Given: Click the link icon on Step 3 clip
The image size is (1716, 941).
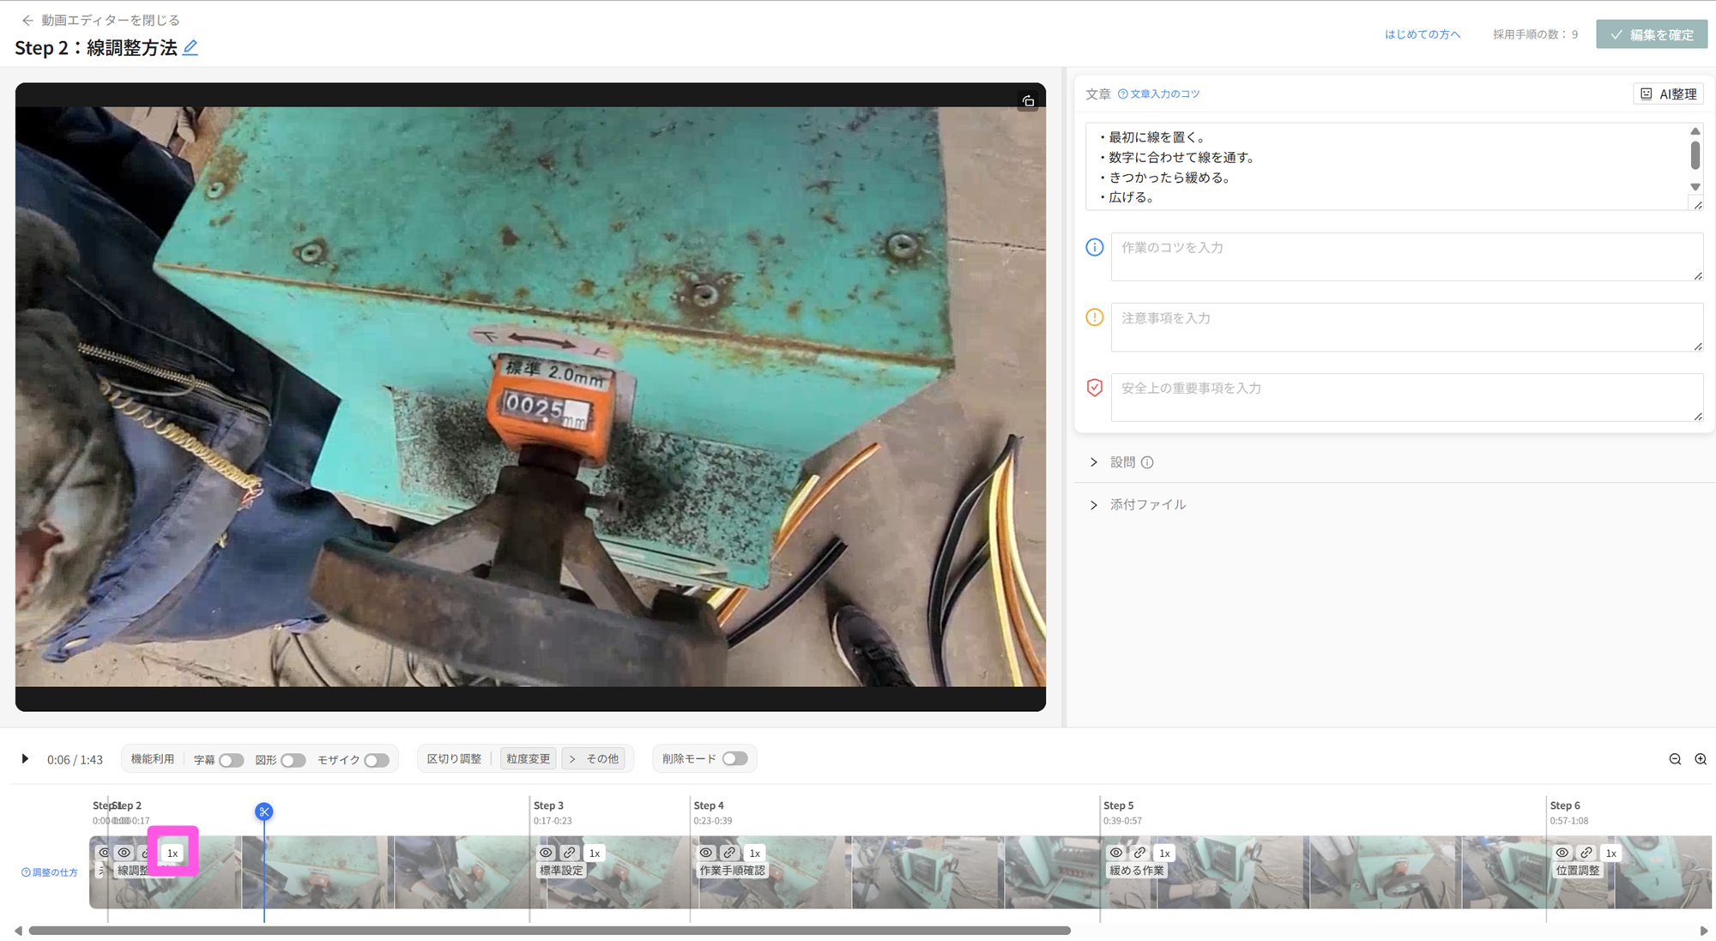Looking at the screenshot, I should (x=570, y=853).
